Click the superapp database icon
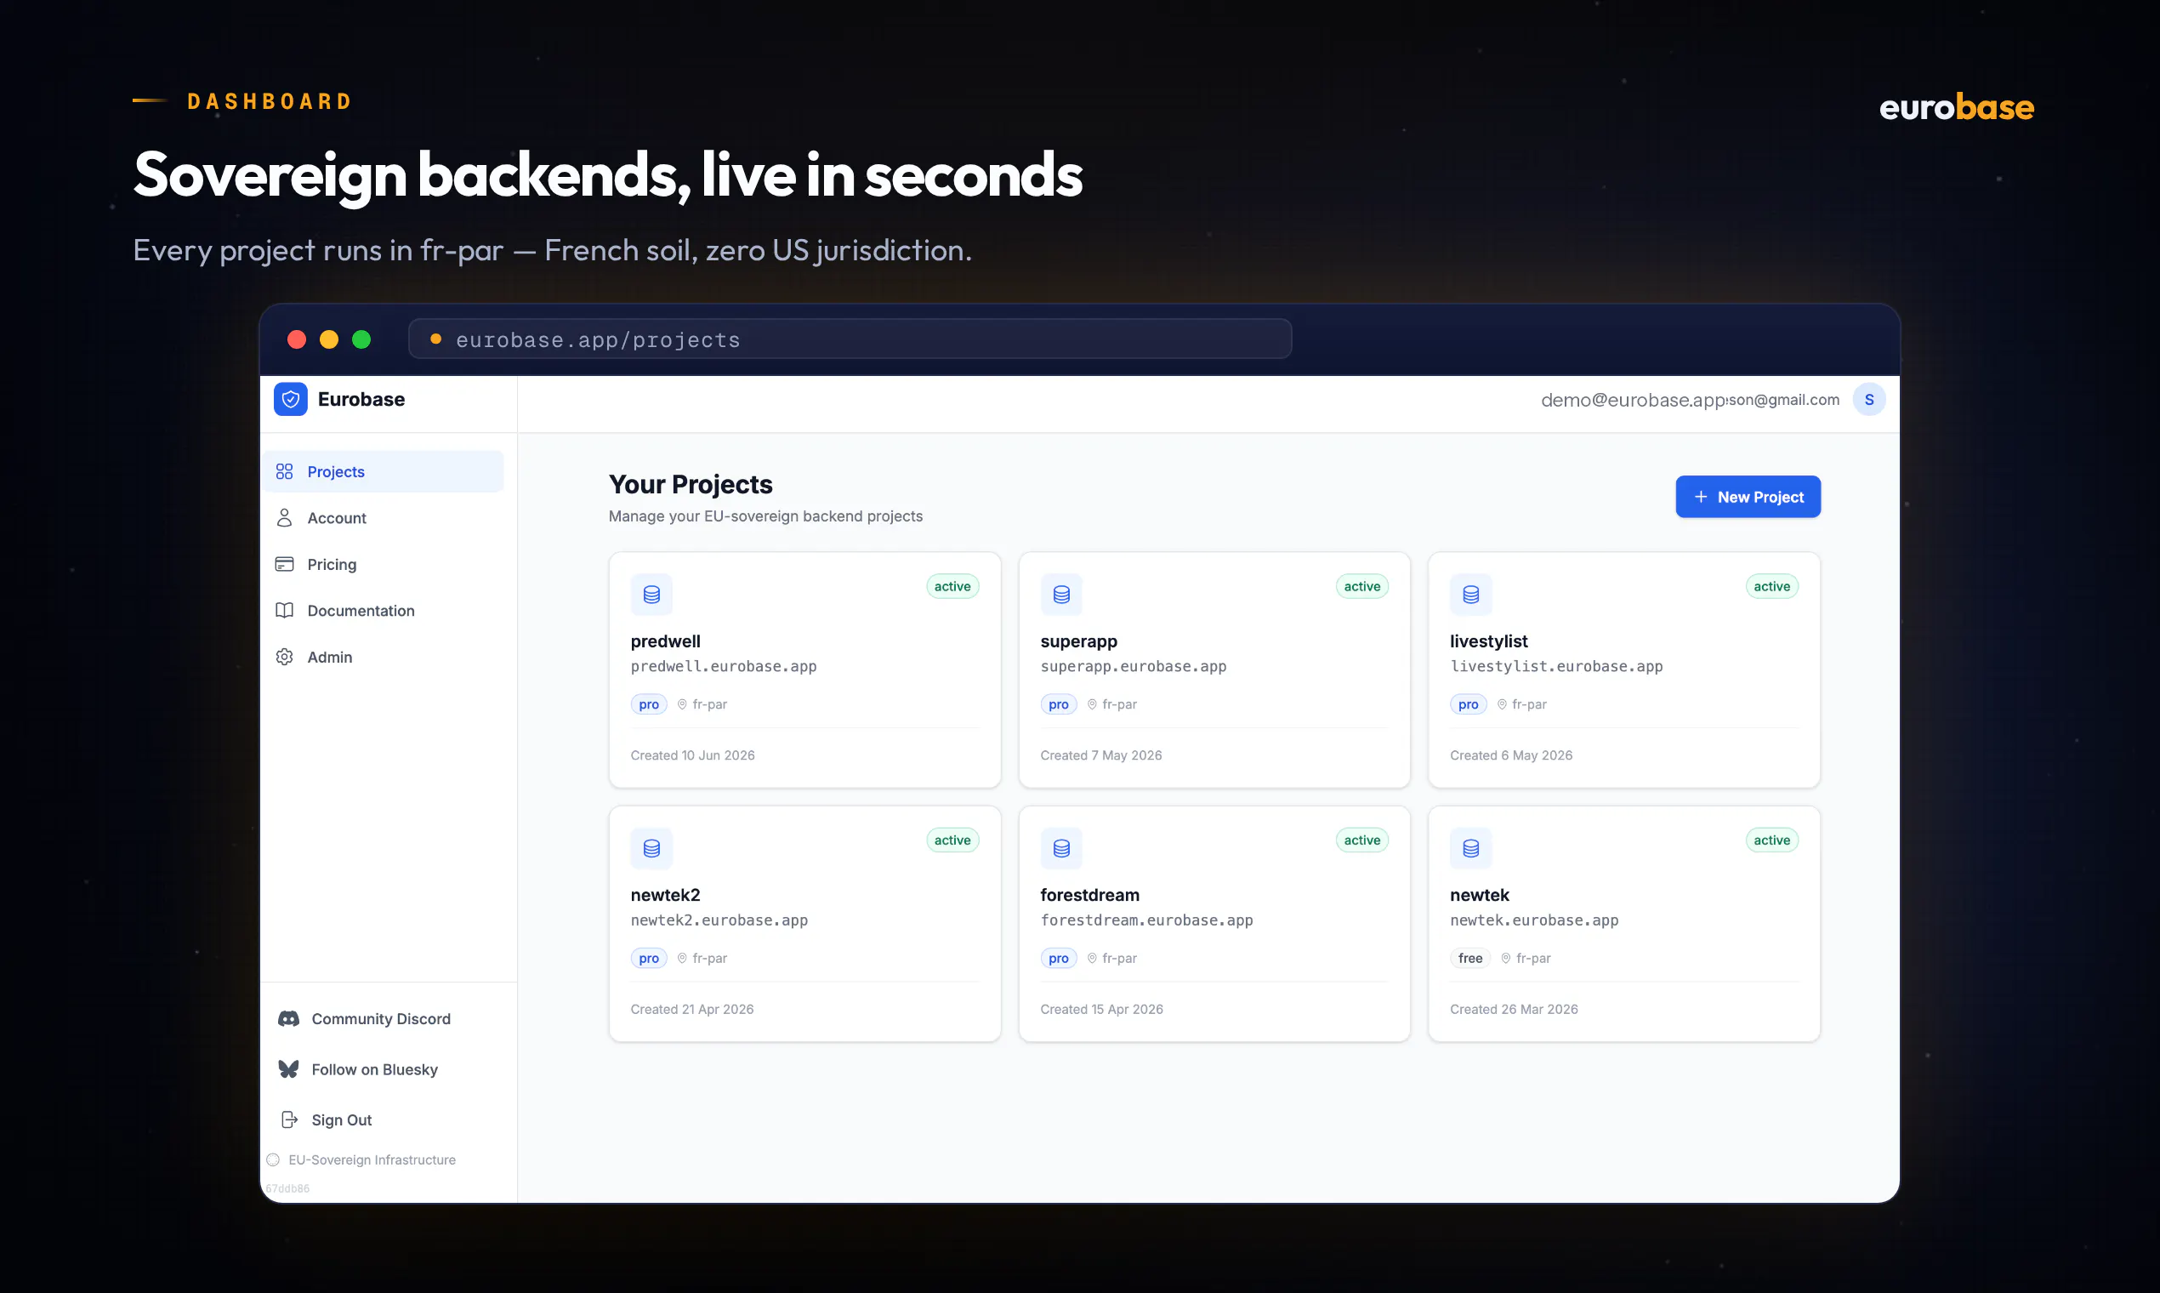 [1060, 595]
